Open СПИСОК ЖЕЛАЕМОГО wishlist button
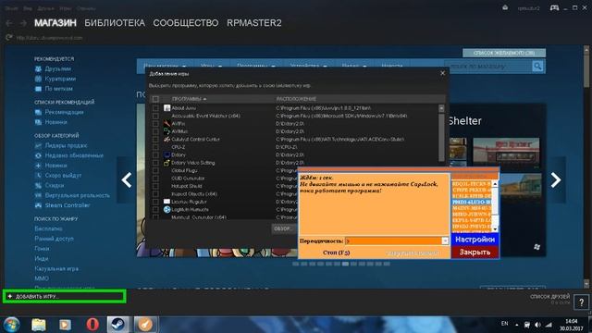Viewport: 592px width, 333px height. [x=504, y=53]
